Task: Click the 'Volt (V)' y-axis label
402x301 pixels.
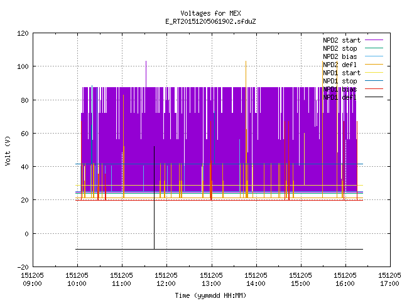Action: tap(8, 151)
